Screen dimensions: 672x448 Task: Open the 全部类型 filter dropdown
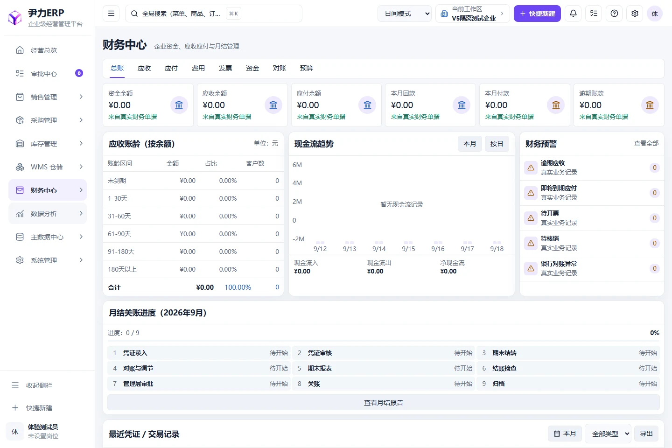tap(608, 434)
